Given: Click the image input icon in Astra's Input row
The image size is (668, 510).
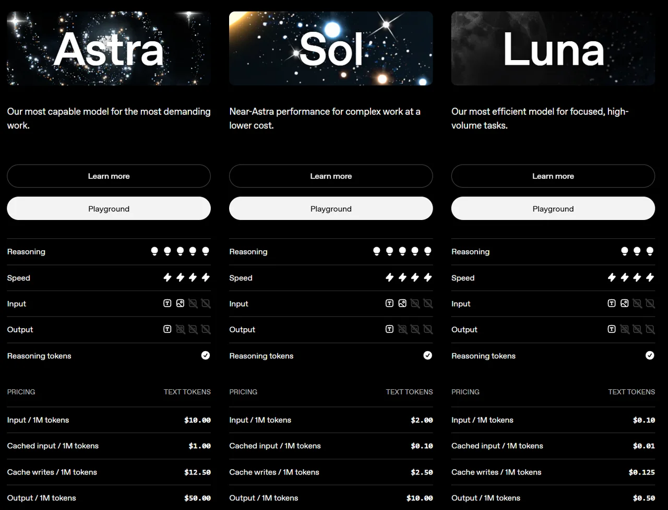Looking at the screenshot, I should [x=180, y=303].
